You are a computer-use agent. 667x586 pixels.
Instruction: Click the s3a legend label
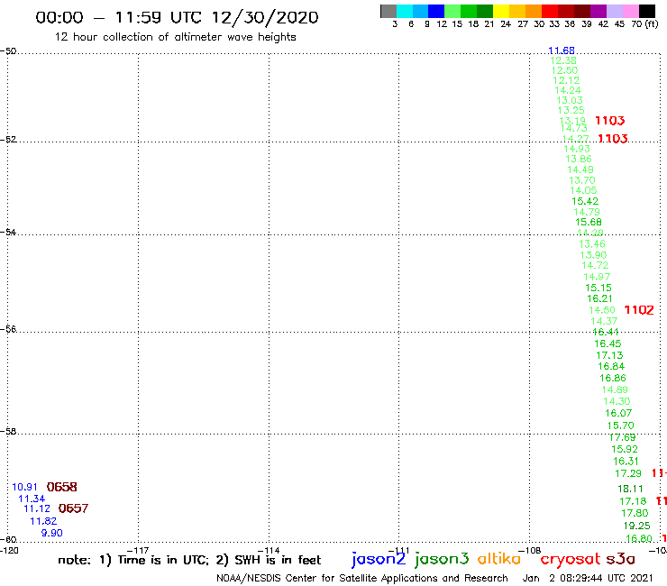(x=621, y=559)
